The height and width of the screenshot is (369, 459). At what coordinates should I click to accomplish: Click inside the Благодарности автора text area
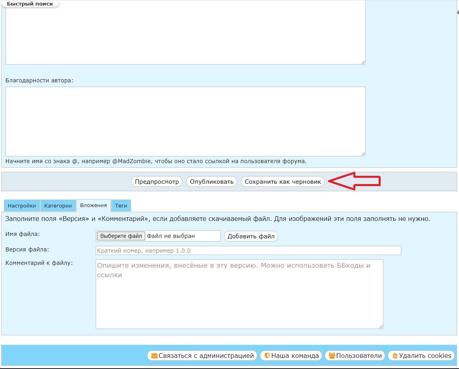click(x=185, y=122)
